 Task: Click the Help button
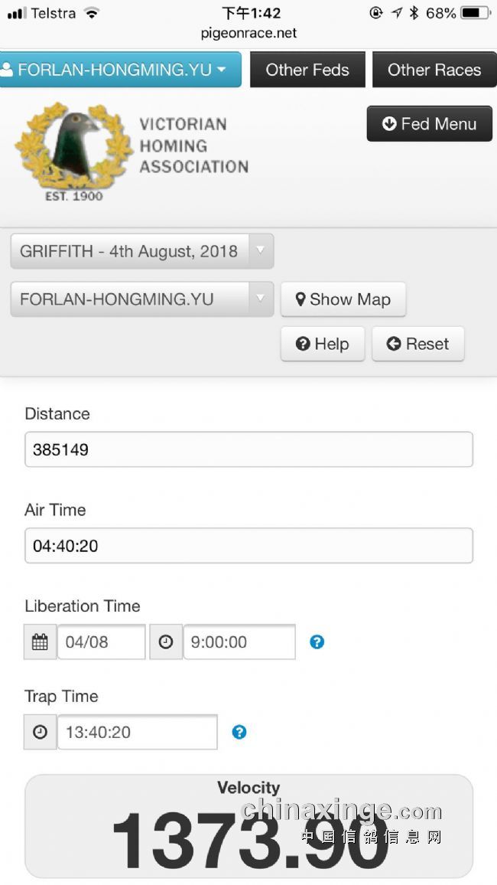tap(323, 344)
